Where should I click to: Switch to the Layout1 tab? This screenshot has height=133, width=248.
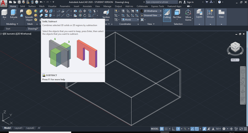(18, 128)
